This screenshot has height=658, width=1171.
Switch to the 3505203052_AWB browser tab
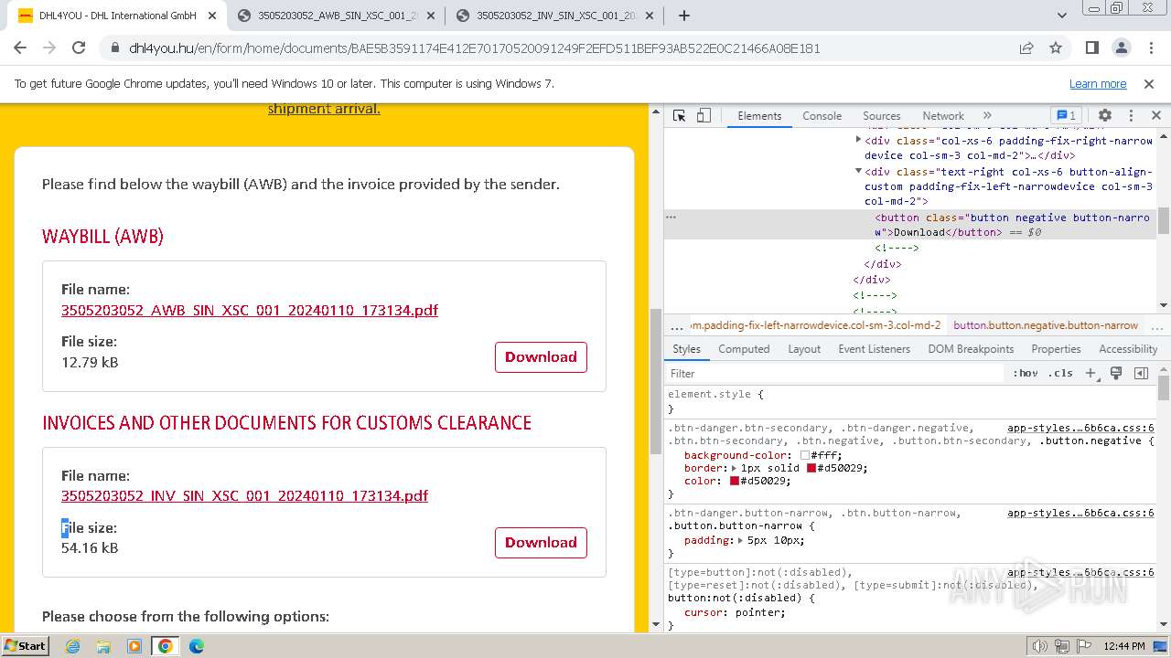(337, 16)
